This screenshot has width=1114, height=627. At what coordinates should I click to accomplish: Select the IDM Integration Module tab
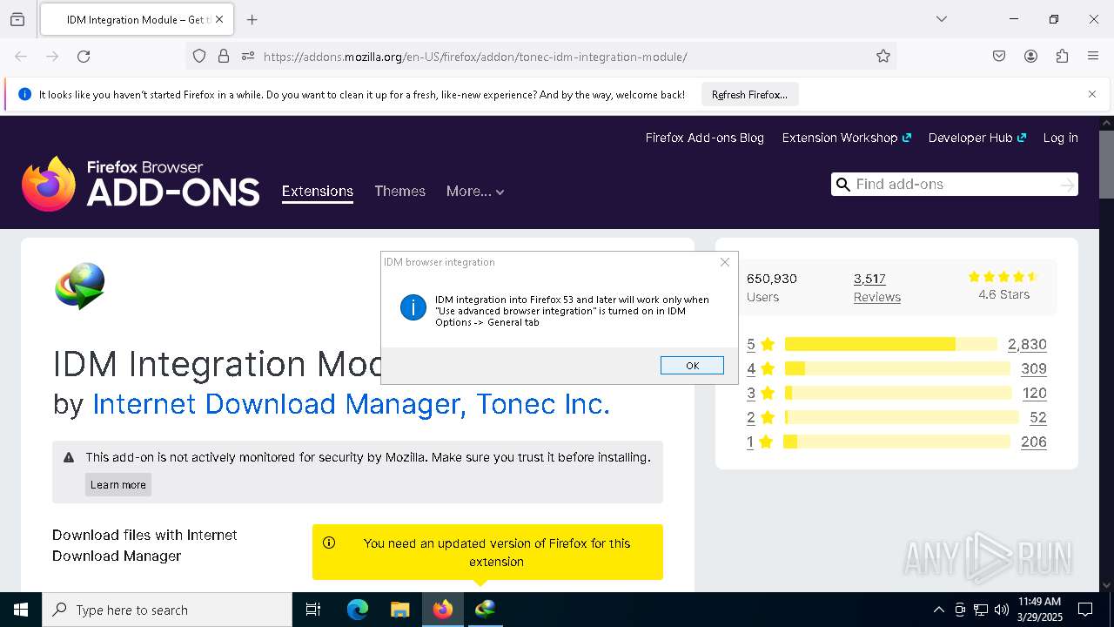click(x=137, y=19)
